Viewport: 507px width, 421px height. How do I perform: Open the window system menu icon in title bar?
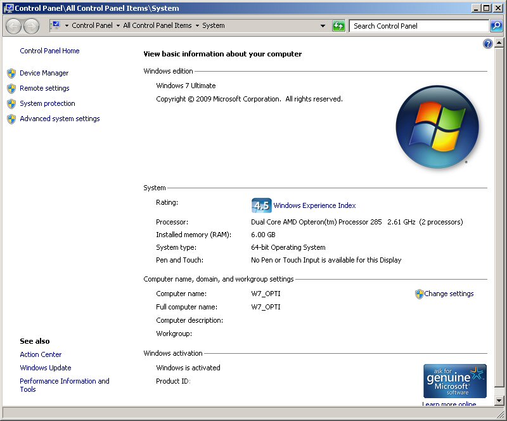[x=8, y=8]
